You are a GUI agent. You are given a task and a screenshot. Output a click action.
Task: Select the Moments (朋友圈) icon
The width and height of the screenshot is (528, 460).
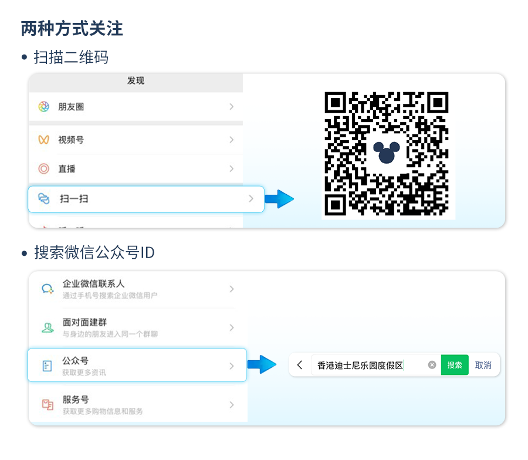[42, 106]
